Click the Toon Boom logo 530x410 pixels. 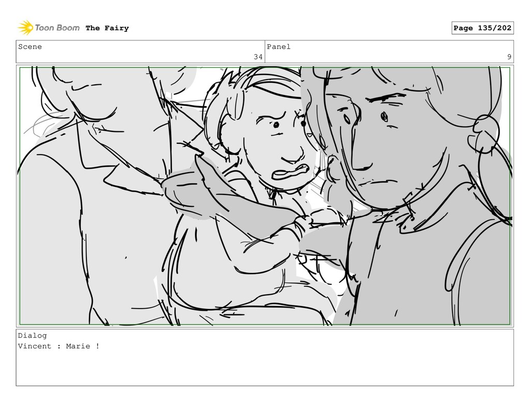[x=49, y=28]
